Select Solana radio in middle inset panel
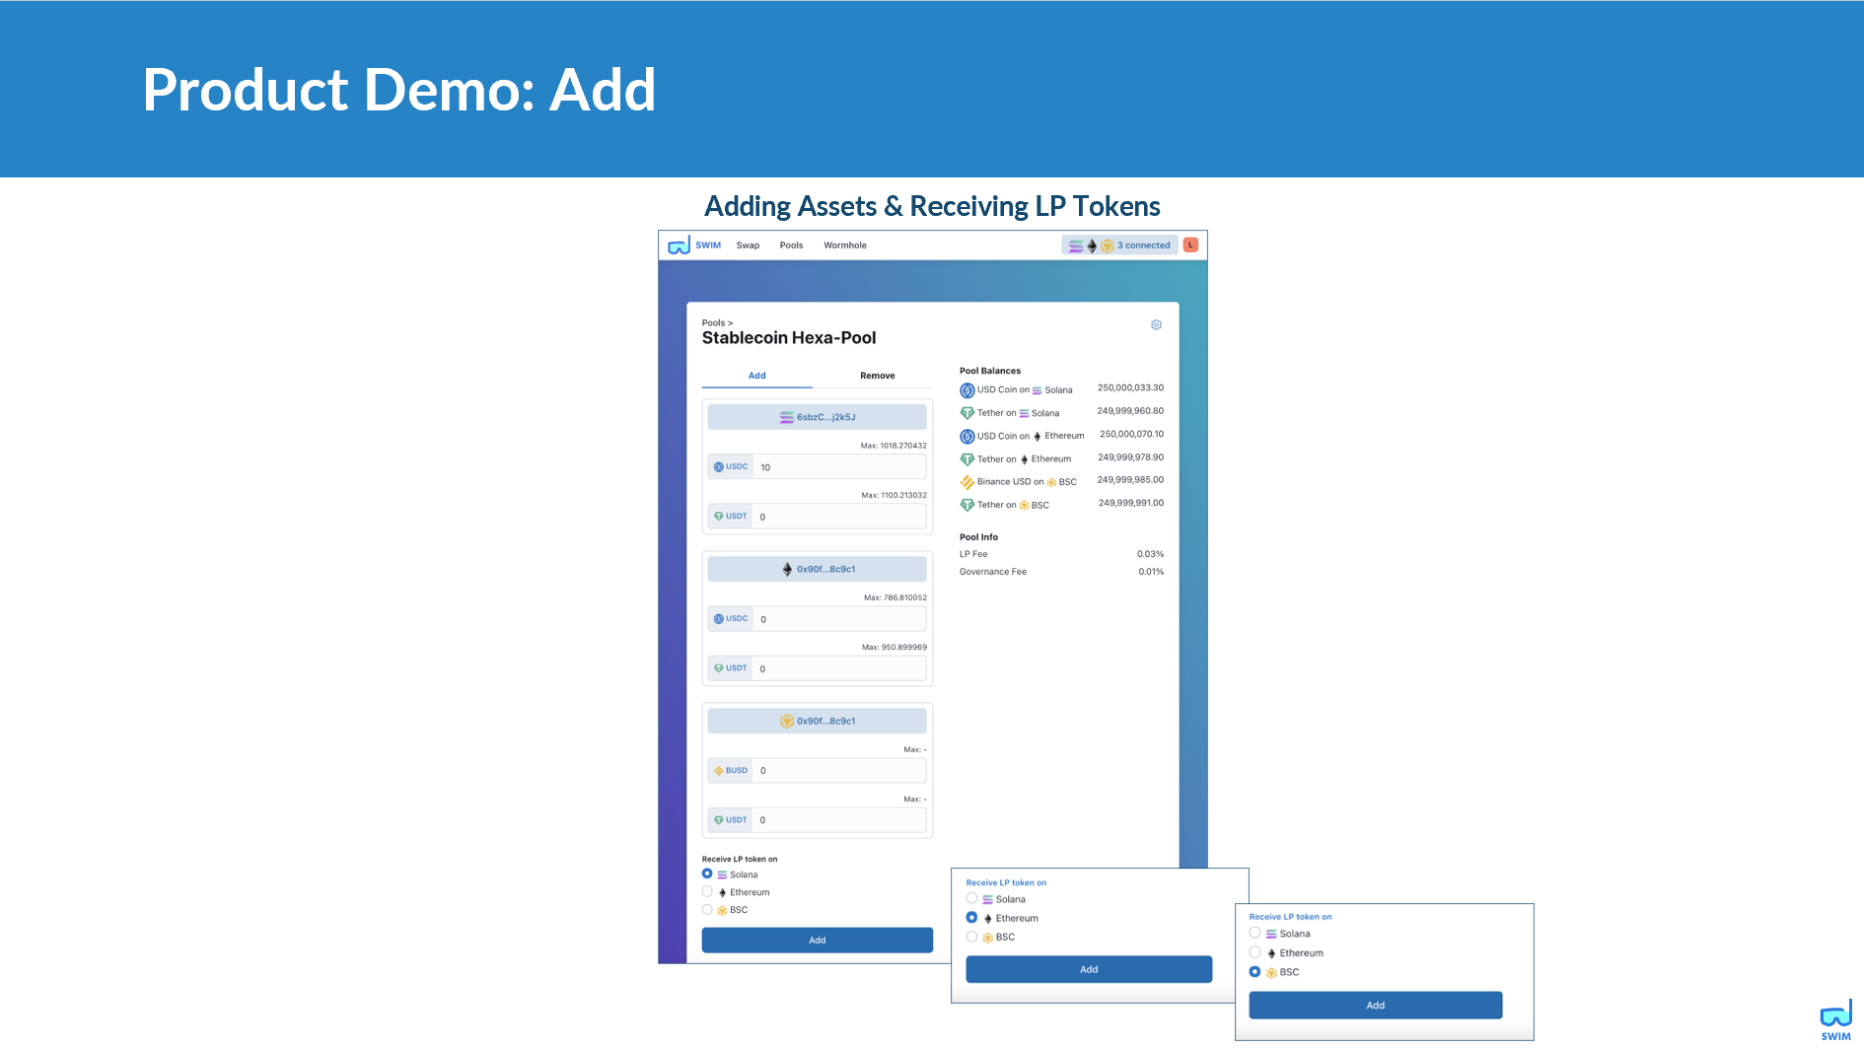 pyautogui.click(x=971, y=898)
